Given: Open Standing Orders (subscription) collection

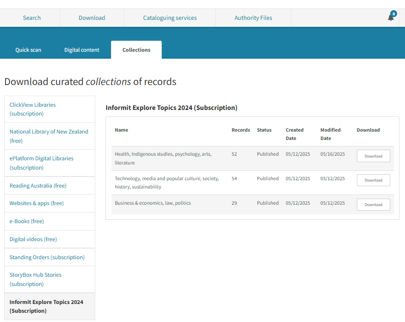Looking at the screenshot, I should [47, 257].
